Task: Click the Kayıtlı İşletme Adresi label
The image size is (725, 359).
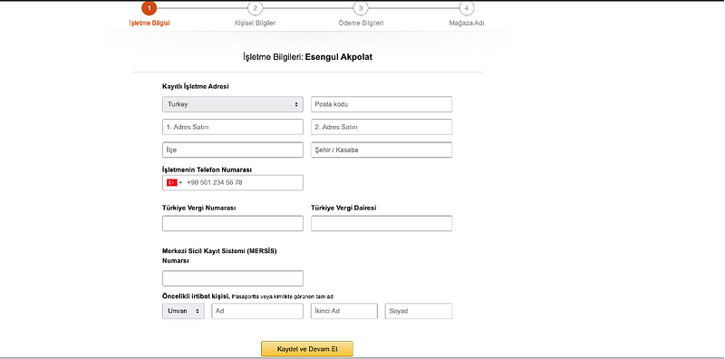Action: [x=196, y=86]
